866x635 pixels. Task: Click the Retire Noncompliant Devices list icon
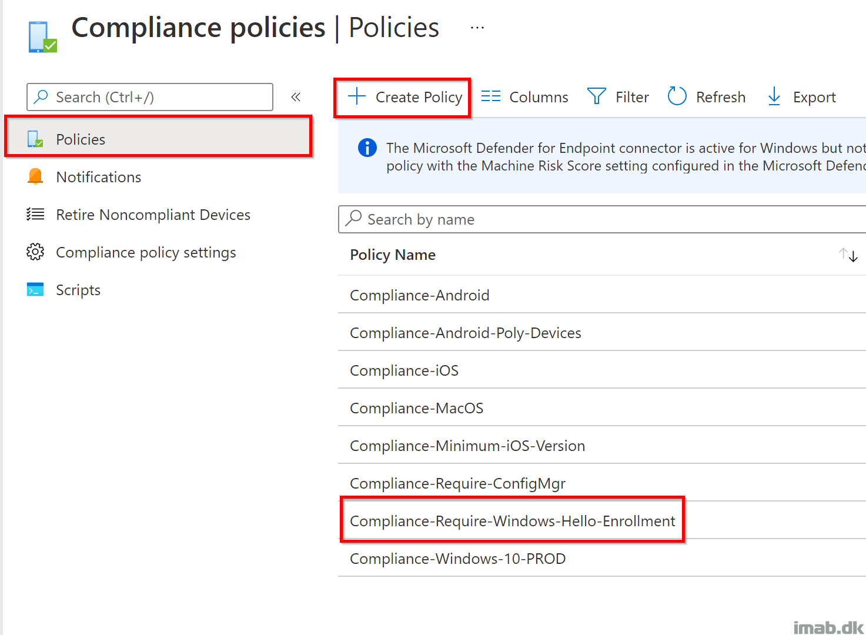click(x=35, y=214)
